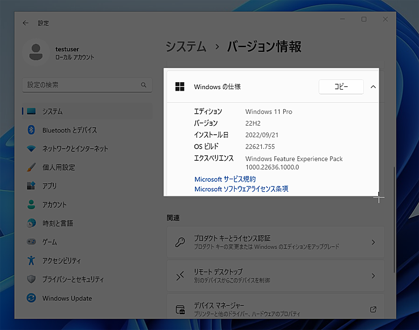
Task: Open プライバシーとセキュリティ via its shield icon
Action: (32, 279)
